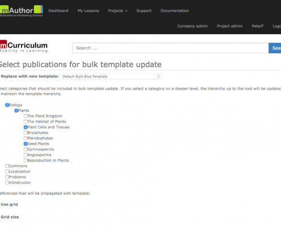This screenshot has width=281, height=227.
Task: Open the Replace with new template dropdown
Action: pos(111,77)
